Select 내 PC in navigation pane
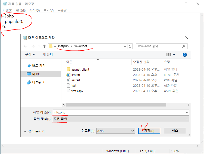 [36, 74]
